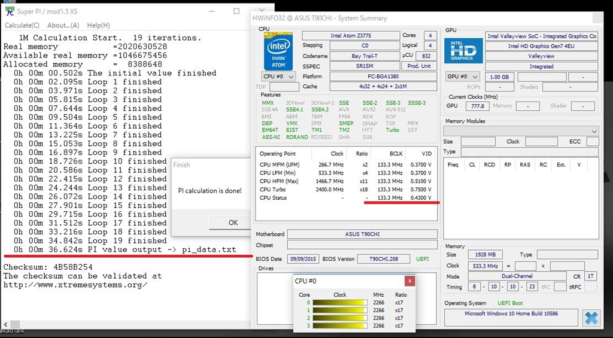Image resolution: width=613 pixels, height=338 pixels.
Task: Click the ASUS T90CHI motherboard field
Action: point(362,234)
